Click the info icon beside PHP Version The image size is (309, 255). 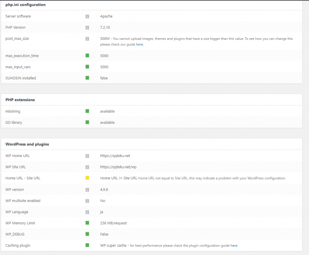(x=87, y=28)
